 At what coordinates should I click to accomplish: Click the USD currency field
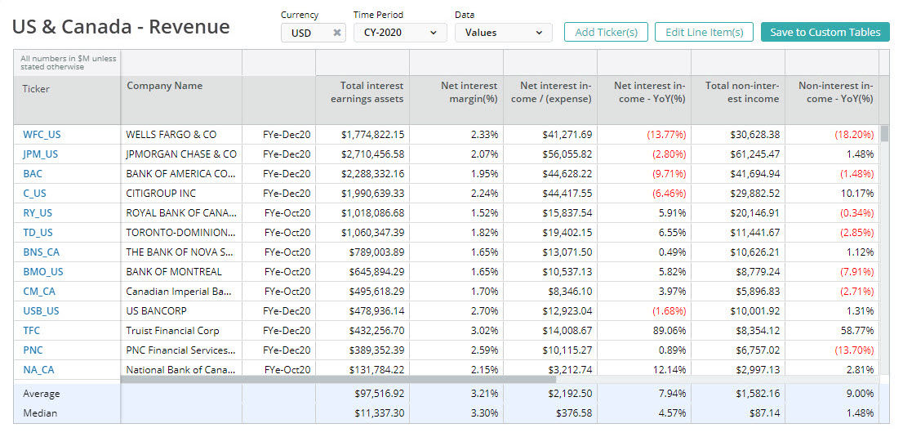(x=305, y=33)
